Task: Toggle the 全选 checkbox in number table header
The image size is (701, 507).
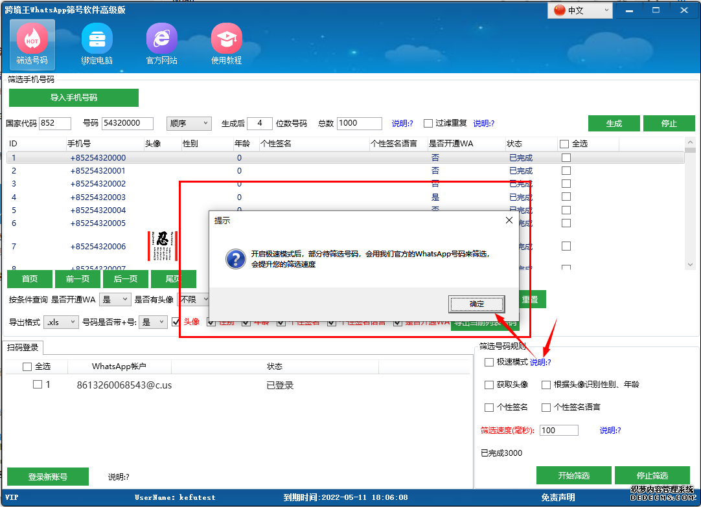Action: pos(564,144)
